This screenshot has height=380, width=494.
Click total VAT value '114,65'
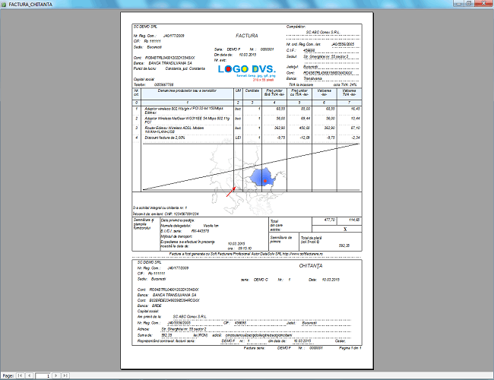354,220
